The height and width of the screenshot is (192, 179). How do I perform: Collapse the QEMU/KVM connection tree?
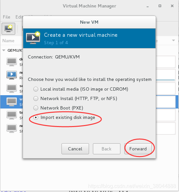click(x=4, y=50)
